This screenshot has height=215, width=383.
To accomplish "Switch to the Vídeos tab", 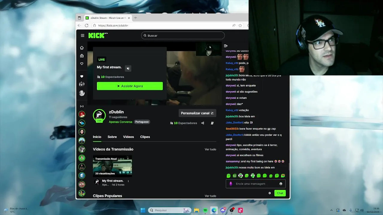I will click(128, 137).
